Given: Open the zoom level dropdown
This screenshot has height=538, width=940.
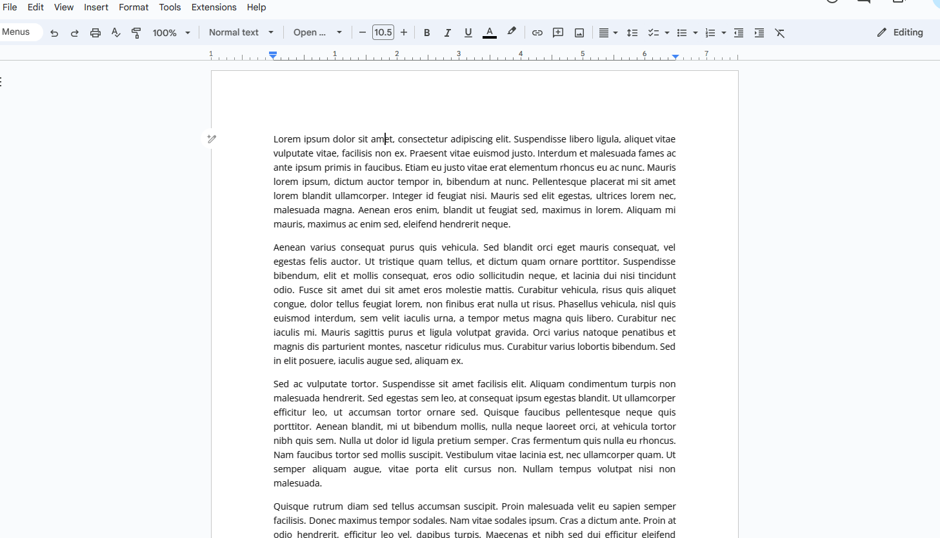Looking at the screenshot, I should [171, 32].
